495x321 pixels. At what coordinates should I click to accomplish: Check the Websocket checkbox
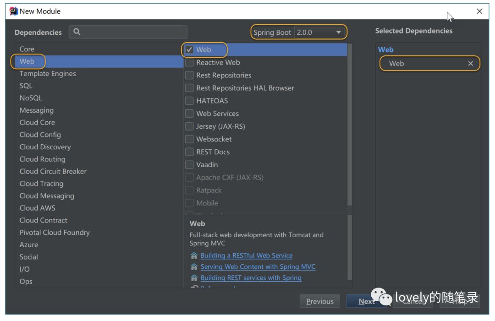pyautogui.click(x=189, y=139)
